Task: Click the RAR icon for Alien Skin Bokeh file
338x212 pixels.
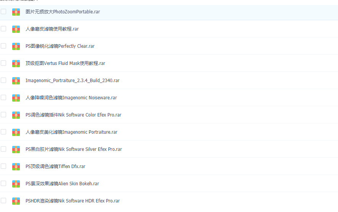Action: [16, 184]
